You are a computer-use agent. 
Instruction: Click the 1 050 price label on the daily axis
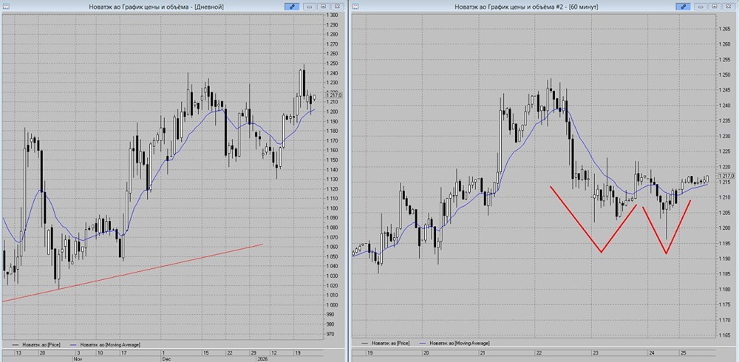[x=333, y=257]
